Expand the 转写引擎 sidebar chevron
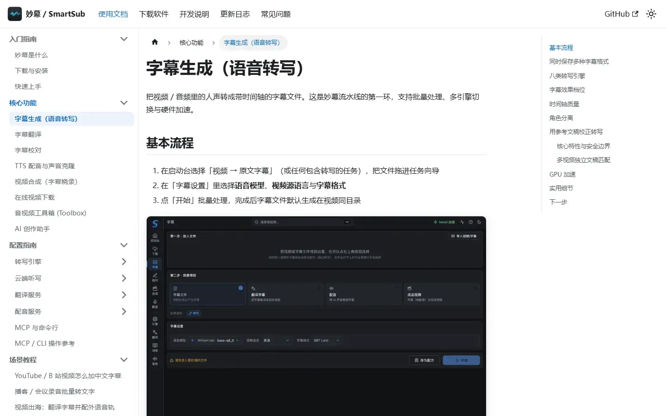This screenshot has height=416, width=666. pos(124,262)
